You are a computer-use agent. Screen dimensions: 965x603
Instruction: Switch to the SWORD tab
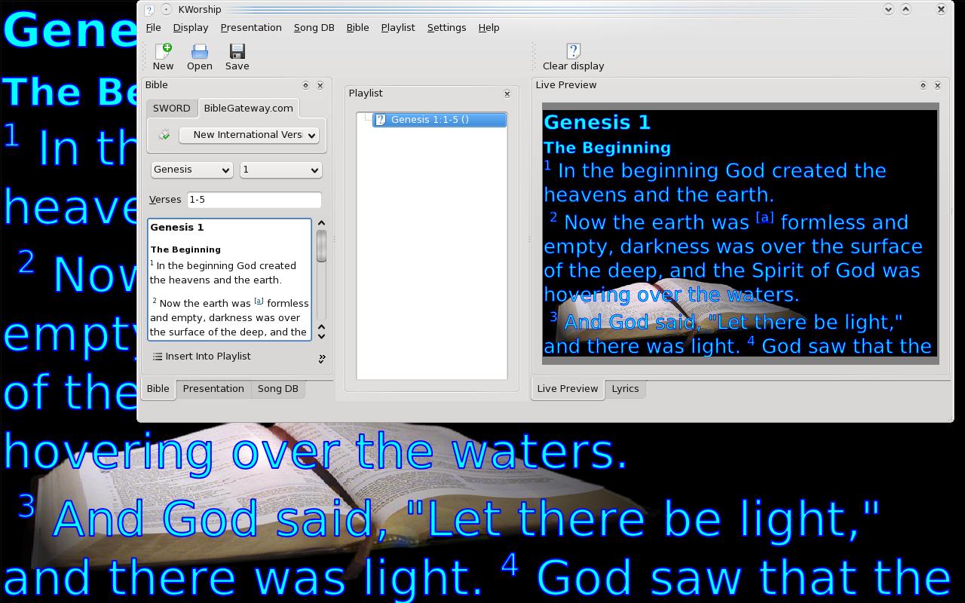[x=171, y=108]
